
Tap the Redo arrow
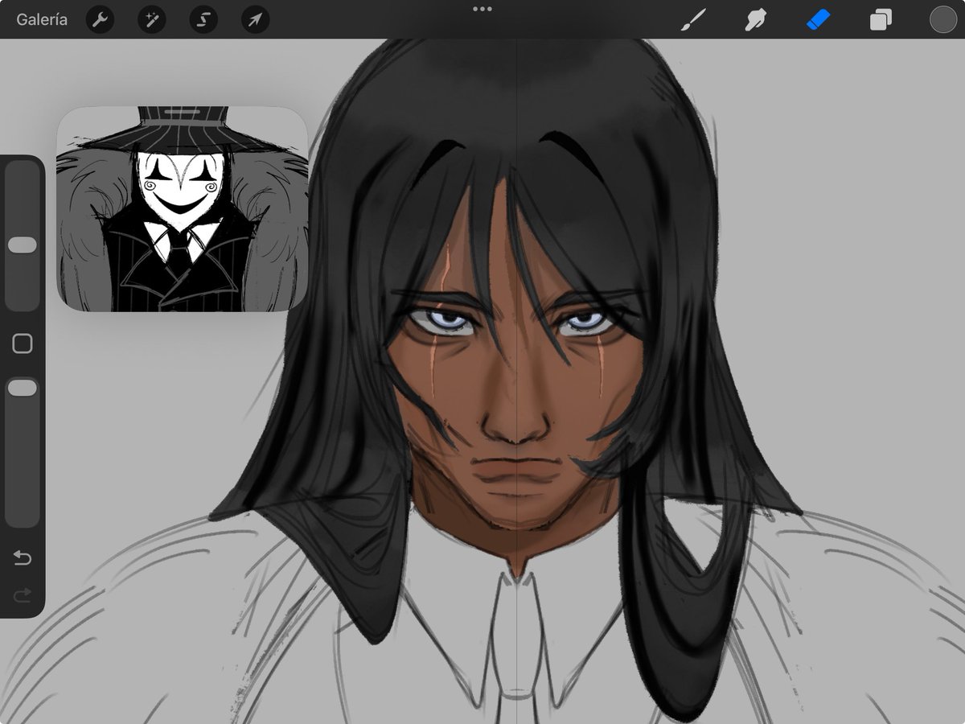coord(23,594)
